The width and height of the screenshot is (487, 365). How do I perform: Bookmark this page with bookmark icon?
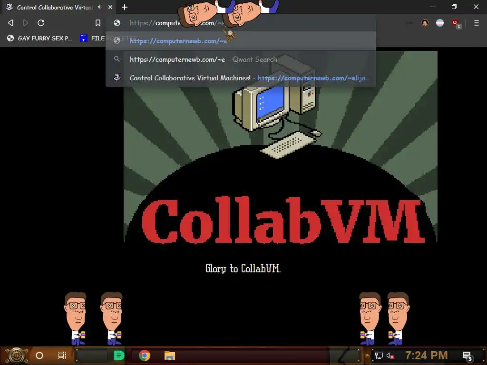(98, 23)
